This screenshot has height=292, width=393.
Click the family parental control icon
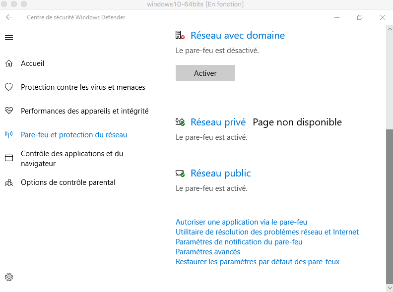coord(9,182)
